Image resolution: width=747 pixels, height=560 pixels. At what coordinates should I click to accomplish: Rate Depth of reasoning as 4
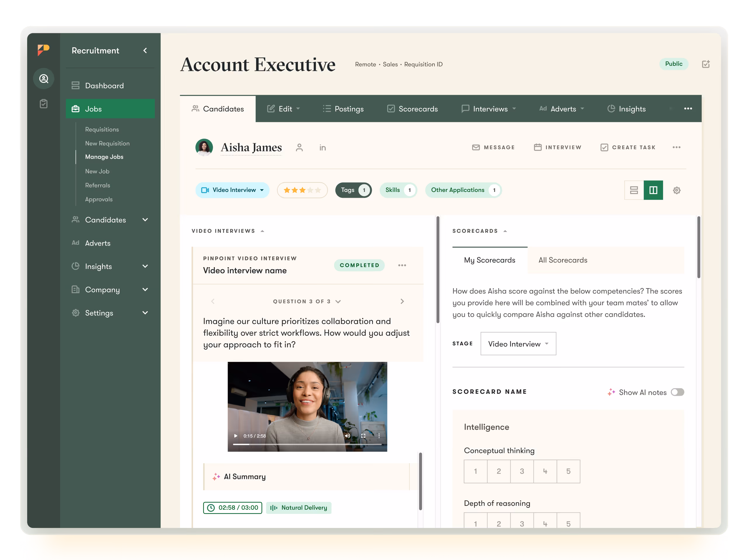tap(545, 521)
